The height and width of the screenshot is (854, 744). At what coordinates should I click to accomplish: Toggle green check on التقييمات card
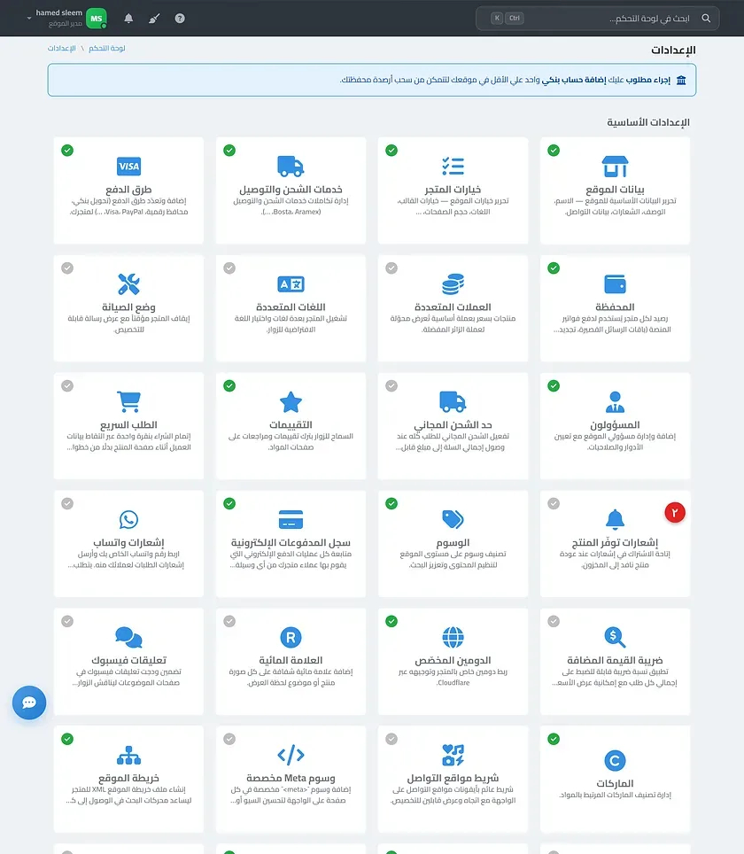pos(229,385)
